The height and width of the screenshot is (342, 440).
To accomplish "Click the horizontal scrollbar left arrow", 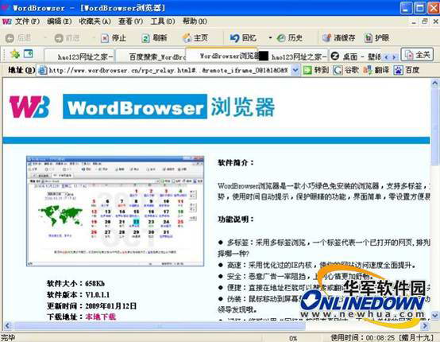I will pos(7,326).
